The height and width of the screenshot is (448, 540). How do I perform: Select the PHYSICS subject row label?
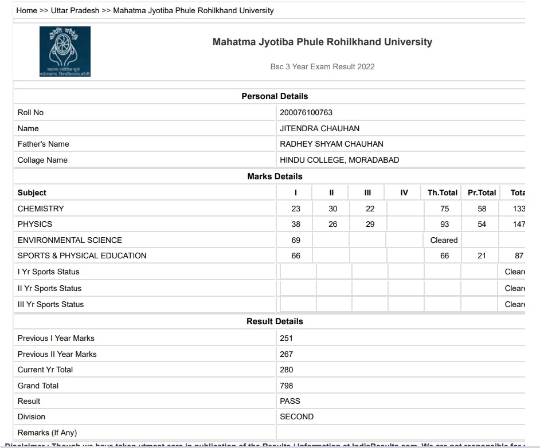(35, 225)
